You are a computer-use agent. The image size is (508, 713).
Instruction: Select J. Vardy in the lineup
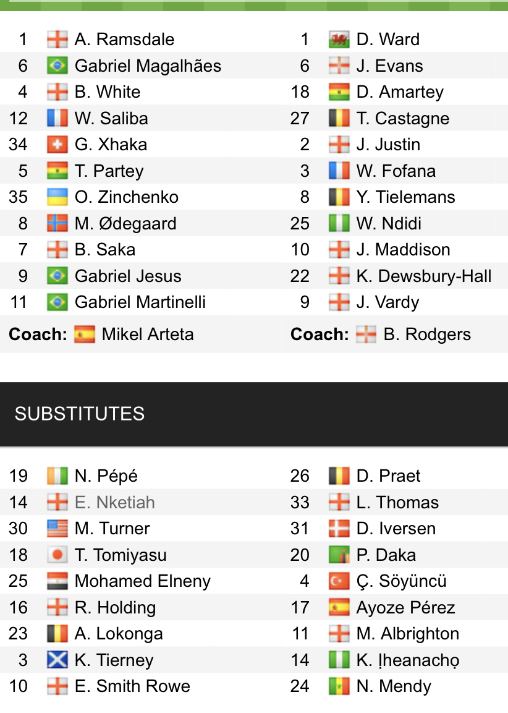coord(387,302)
